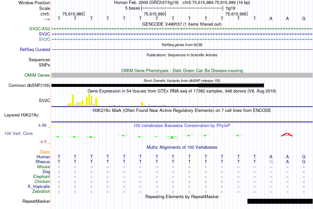Open Multiz Alignments of 100 Vertebrates title

click(x=182, y=147)
